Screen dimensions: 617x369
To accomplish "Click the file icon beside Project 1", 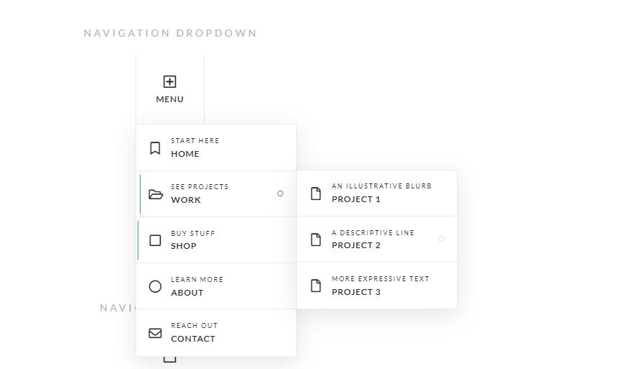I will 316,193.
